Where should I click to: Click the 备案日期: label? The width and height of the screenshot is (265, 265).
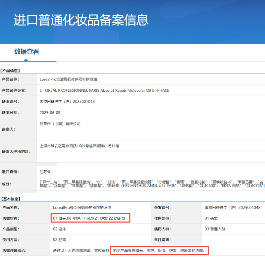(x=10, y=113)
